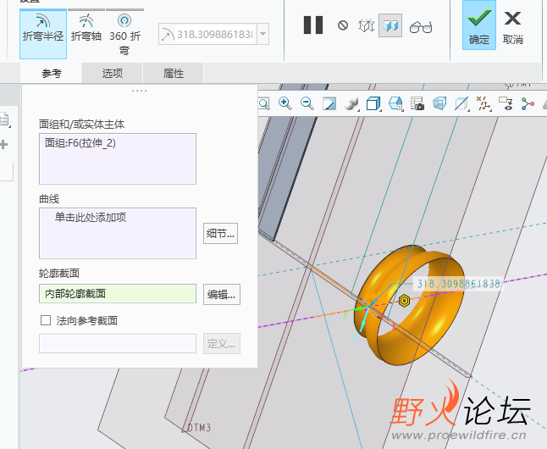Click the zoom in magnifier icon
The width and height of the screenshot is (547, 449).
click(285, 103)
